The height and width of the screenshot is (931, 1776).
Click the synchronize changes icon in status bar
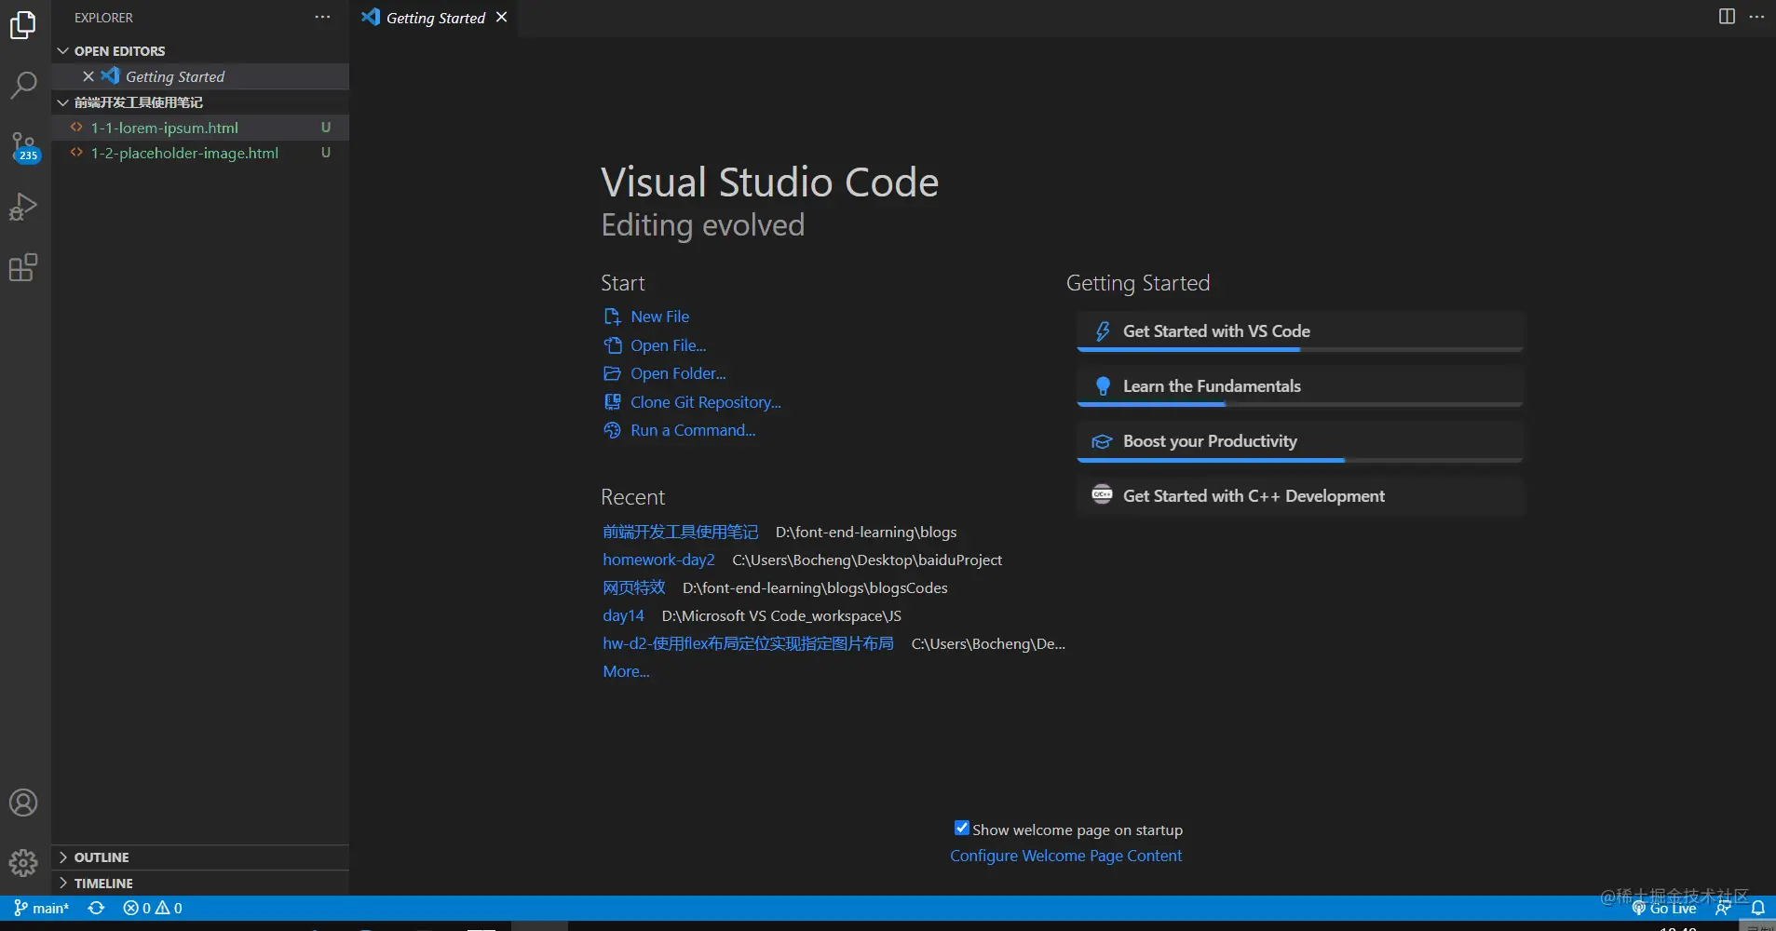point(96,908)
